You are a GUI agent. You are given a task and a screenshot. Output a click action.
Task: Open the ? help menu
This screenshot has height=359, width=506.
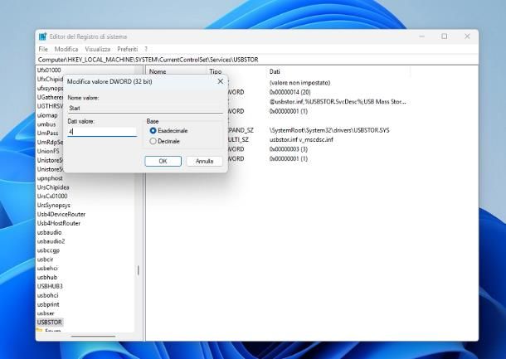[x=146, y=49]
